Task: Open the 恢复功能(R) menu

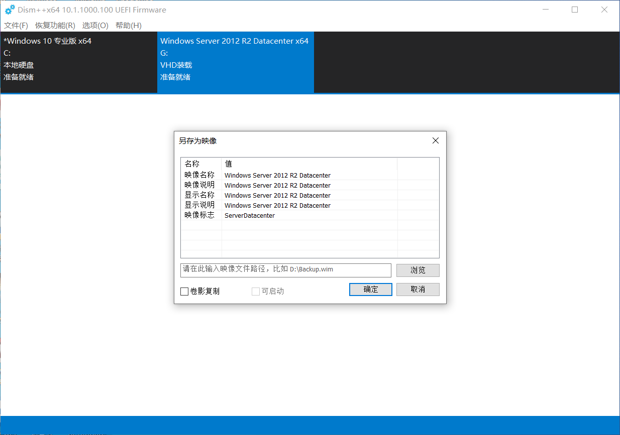Action: point(55,26)
